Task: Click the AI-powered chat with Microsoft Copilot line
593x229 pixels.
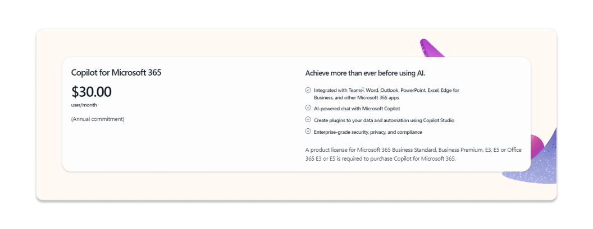Action: 357,109
